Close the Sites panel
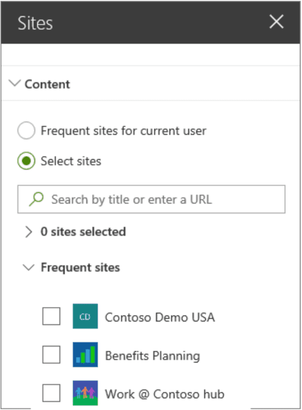 pos(276,22)
